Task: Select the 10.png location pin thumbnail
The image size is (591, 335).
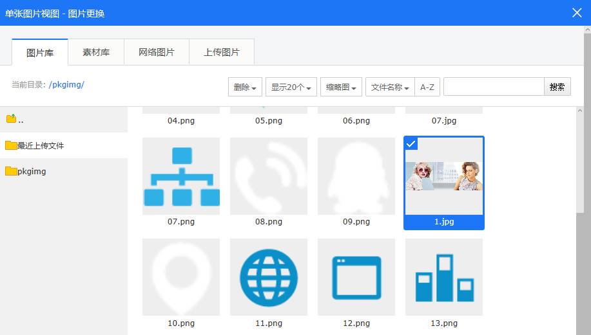Action: pyautogui.click(x=181, y=277)
